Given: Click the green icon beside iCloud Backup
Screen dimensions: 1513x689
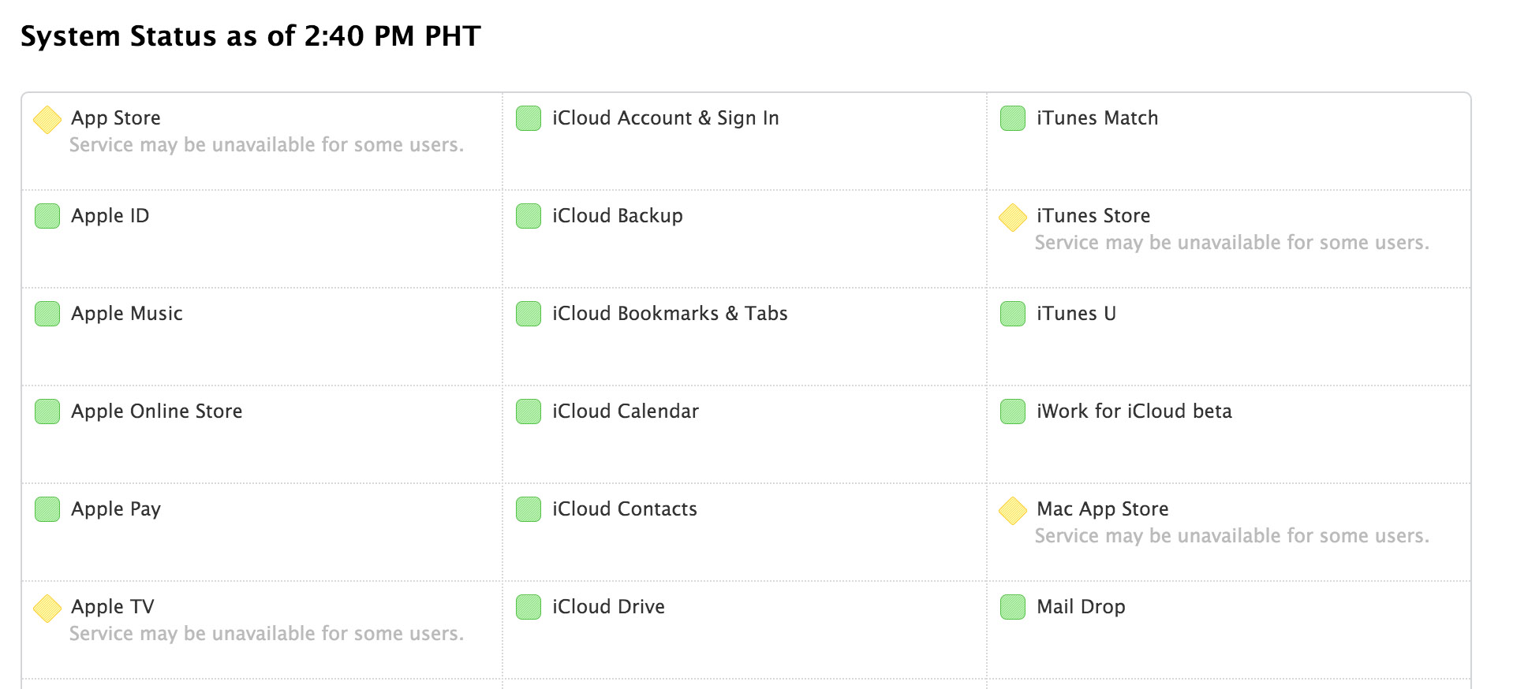Looking at the screenshot, I should pos(529,216).
